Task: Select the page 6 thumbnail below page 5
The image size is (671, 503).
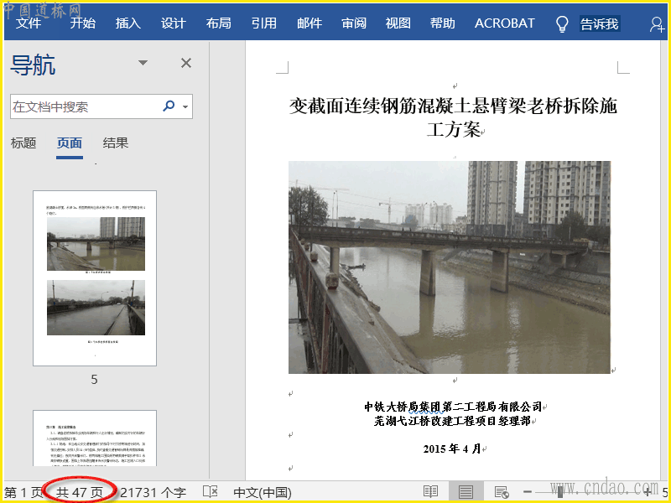Action: point(95,438)
